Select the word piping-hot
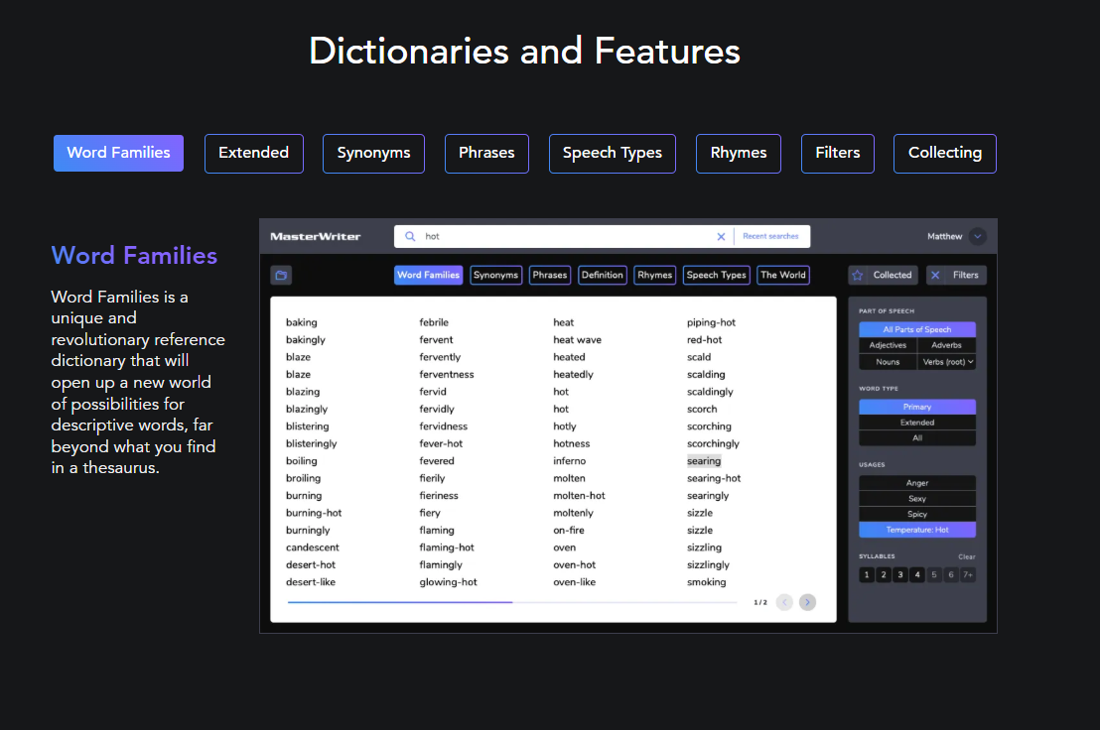This screenshot has height=730, width=1100. coord(712,323)
